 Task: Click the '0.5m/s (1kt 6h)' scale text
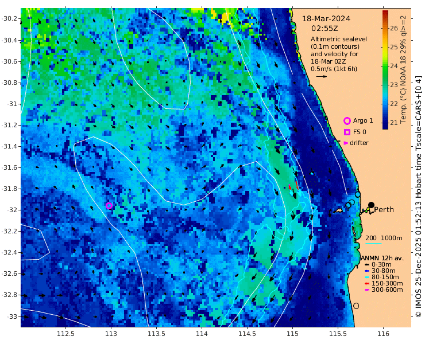(x=334, y=69)
